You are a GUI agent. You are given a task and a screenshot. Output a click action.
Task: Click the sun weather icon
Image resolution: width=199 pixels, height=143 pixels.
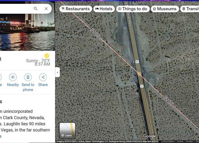click(x=47, y=56)
